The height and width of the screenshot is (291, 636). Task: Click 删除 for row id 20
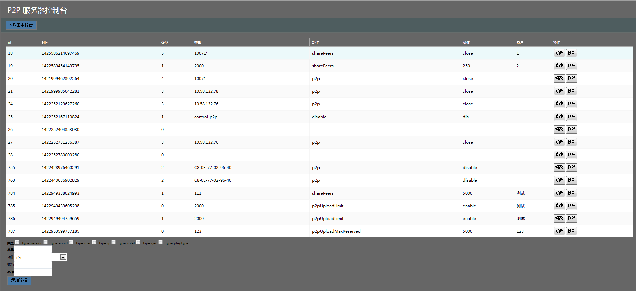pyautogui.click(x=571, y=78)
